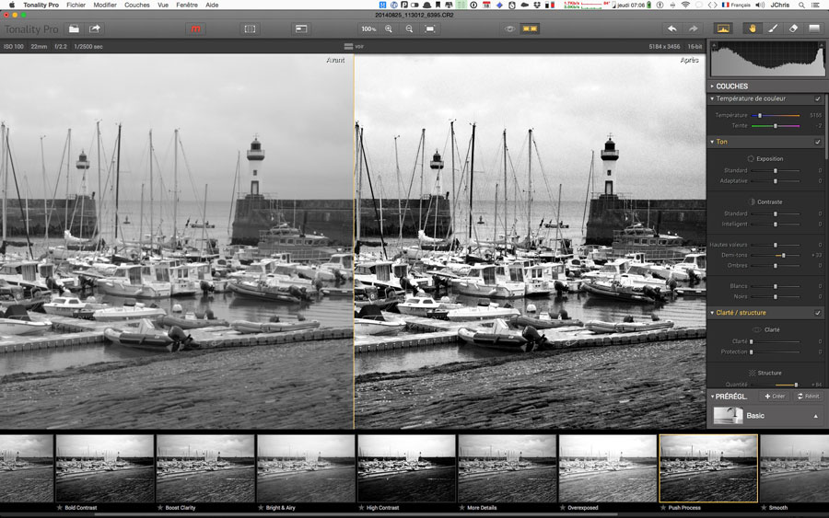Uncheck the Température de couleur checkbox
The image size is (829, 518).
pyautogui.click(x=818, y=98)
